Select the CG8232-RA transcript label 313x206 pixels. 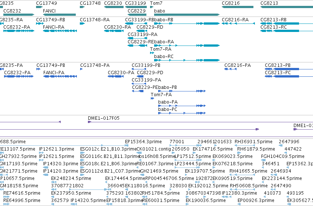17,27
